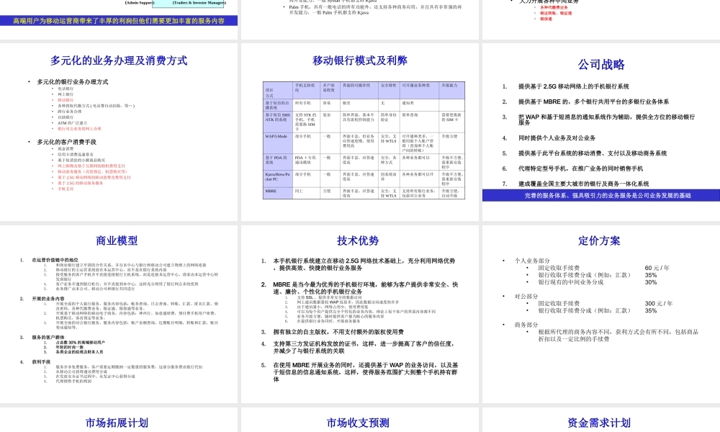The height and width of the screenshot is (432, 720).
Task: Click heading 在运营价值链中的地位
Action: tap(55, 260)
